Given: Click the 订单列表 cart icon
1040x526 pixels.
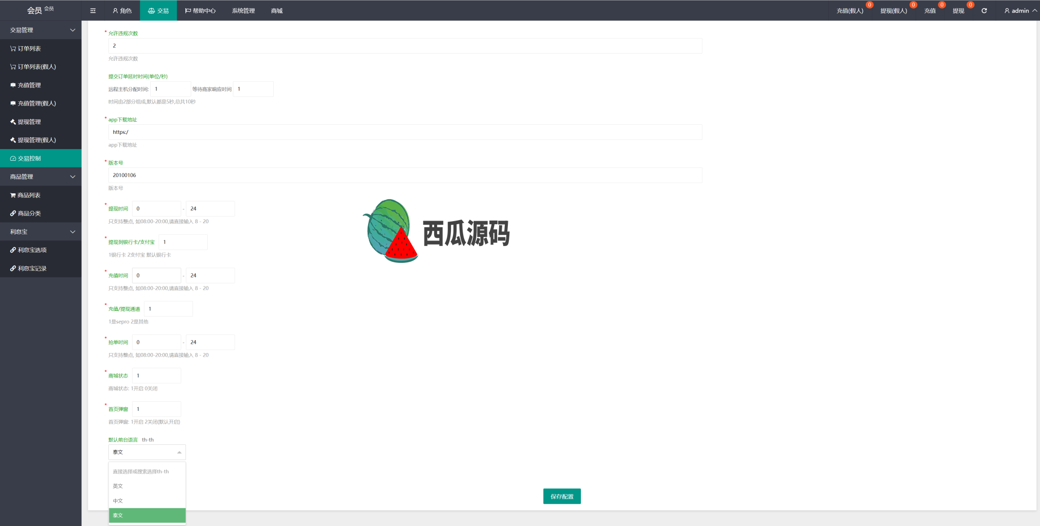Looking at the screenshot, I should [13, 49].
